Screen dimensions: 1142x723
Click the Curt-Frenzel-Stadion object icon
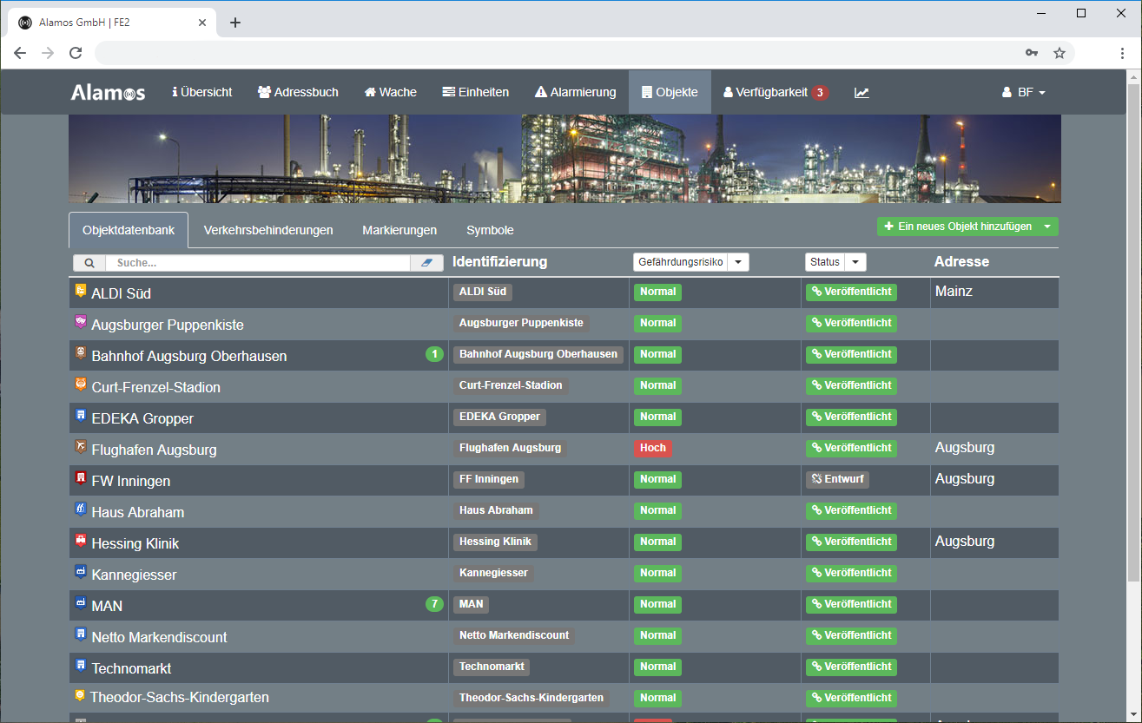tap(81, 385)
